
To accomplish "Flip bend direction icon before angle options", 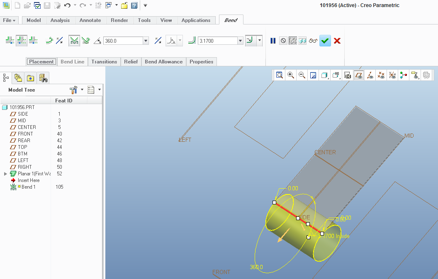I will tap(59, 41).
